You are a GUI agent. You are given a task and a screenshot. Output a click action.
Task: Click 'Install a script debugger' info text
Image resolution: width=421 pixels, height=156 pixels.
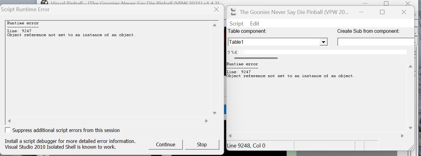tap(70, 144)
